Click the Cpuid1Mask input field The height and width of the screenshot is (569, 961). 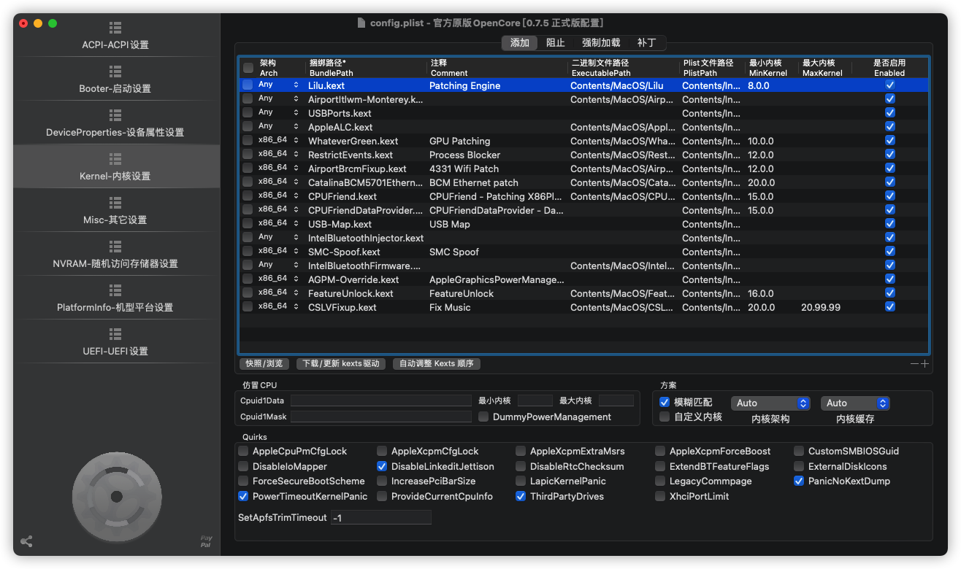381,417
